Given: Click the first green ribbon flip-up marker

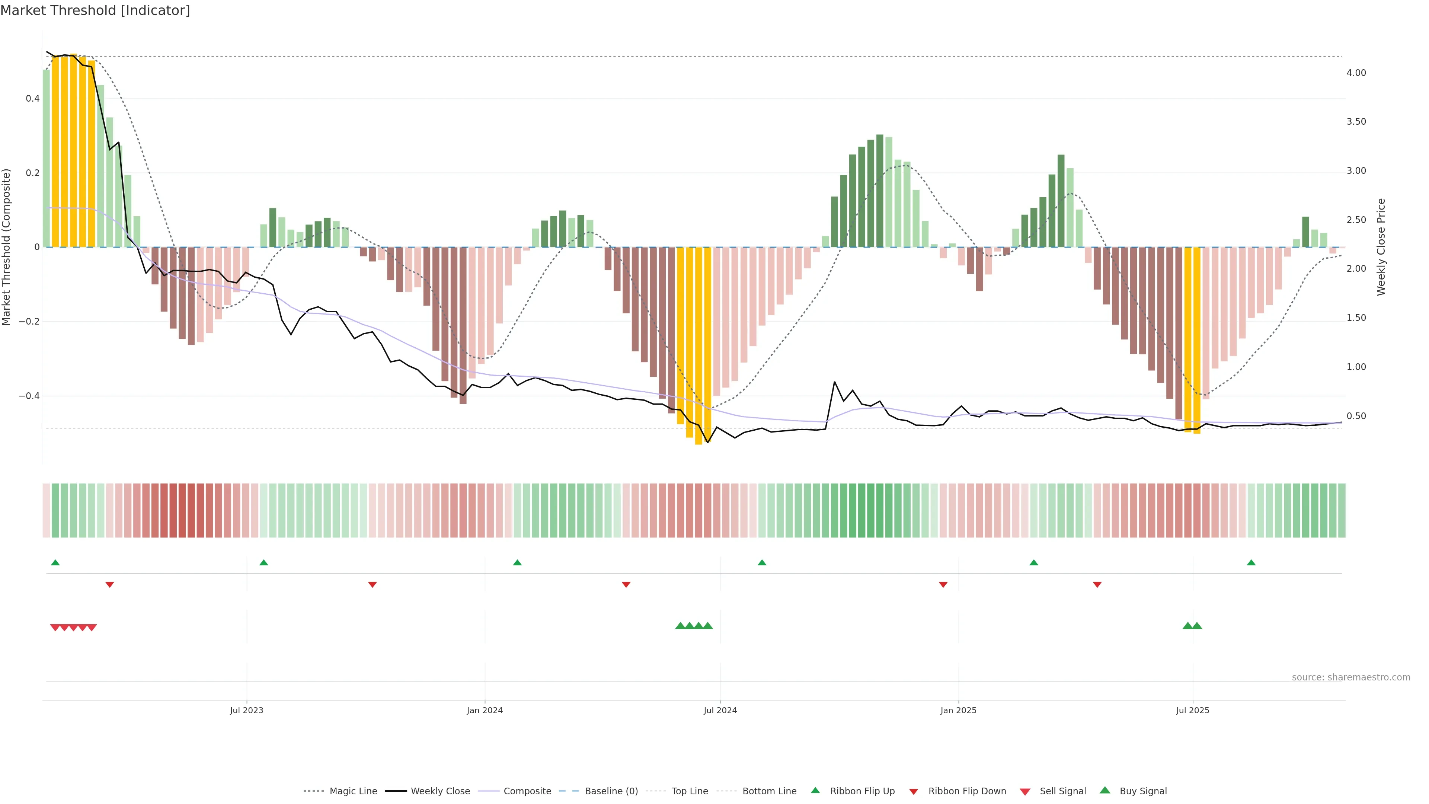Looking at the screenshot, I should 55,563.
